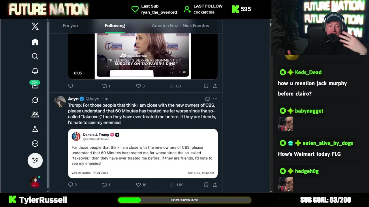
Task: Open America First - Nick Fuentes tab
Action: point(180,26)
